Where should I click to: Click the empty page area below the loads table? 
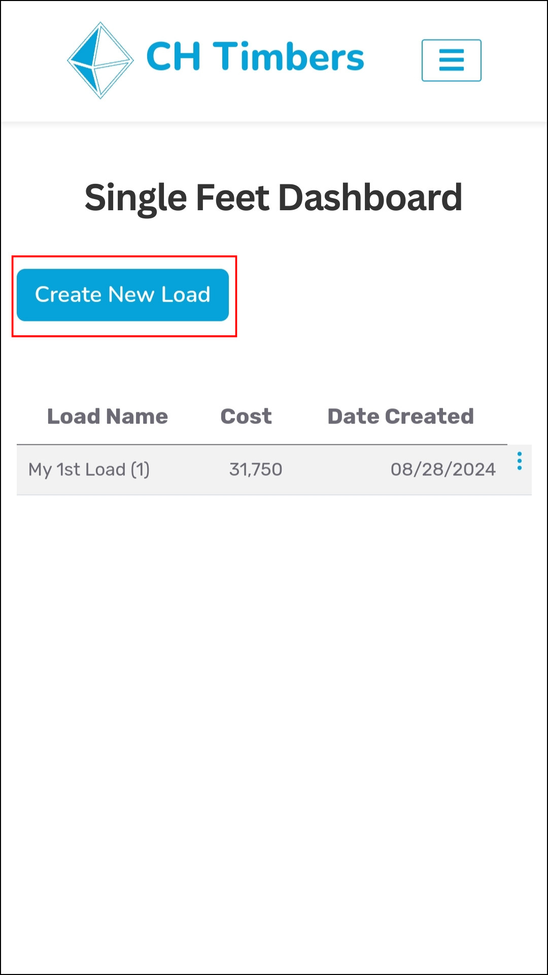tap(274, 711)
